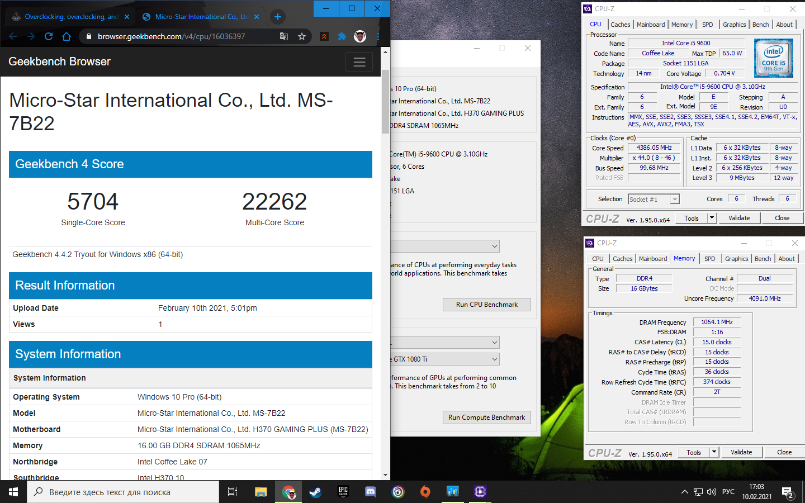Switch to CPU-Z taskbar icon

tap(480, 492)
